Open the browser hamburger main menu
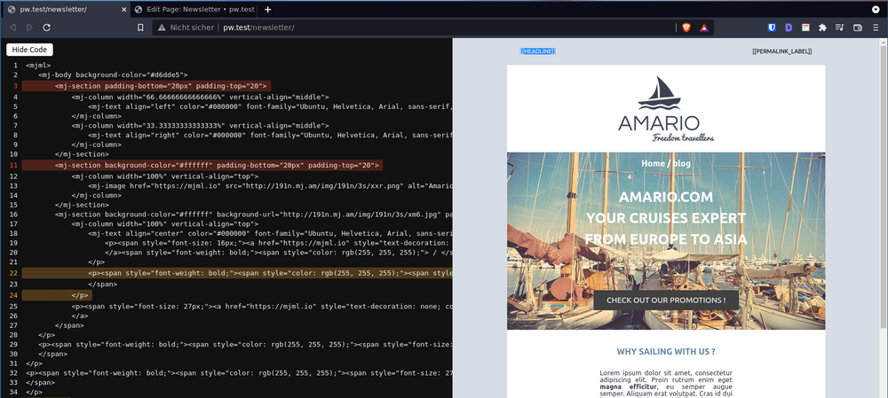 coord(874,27)
